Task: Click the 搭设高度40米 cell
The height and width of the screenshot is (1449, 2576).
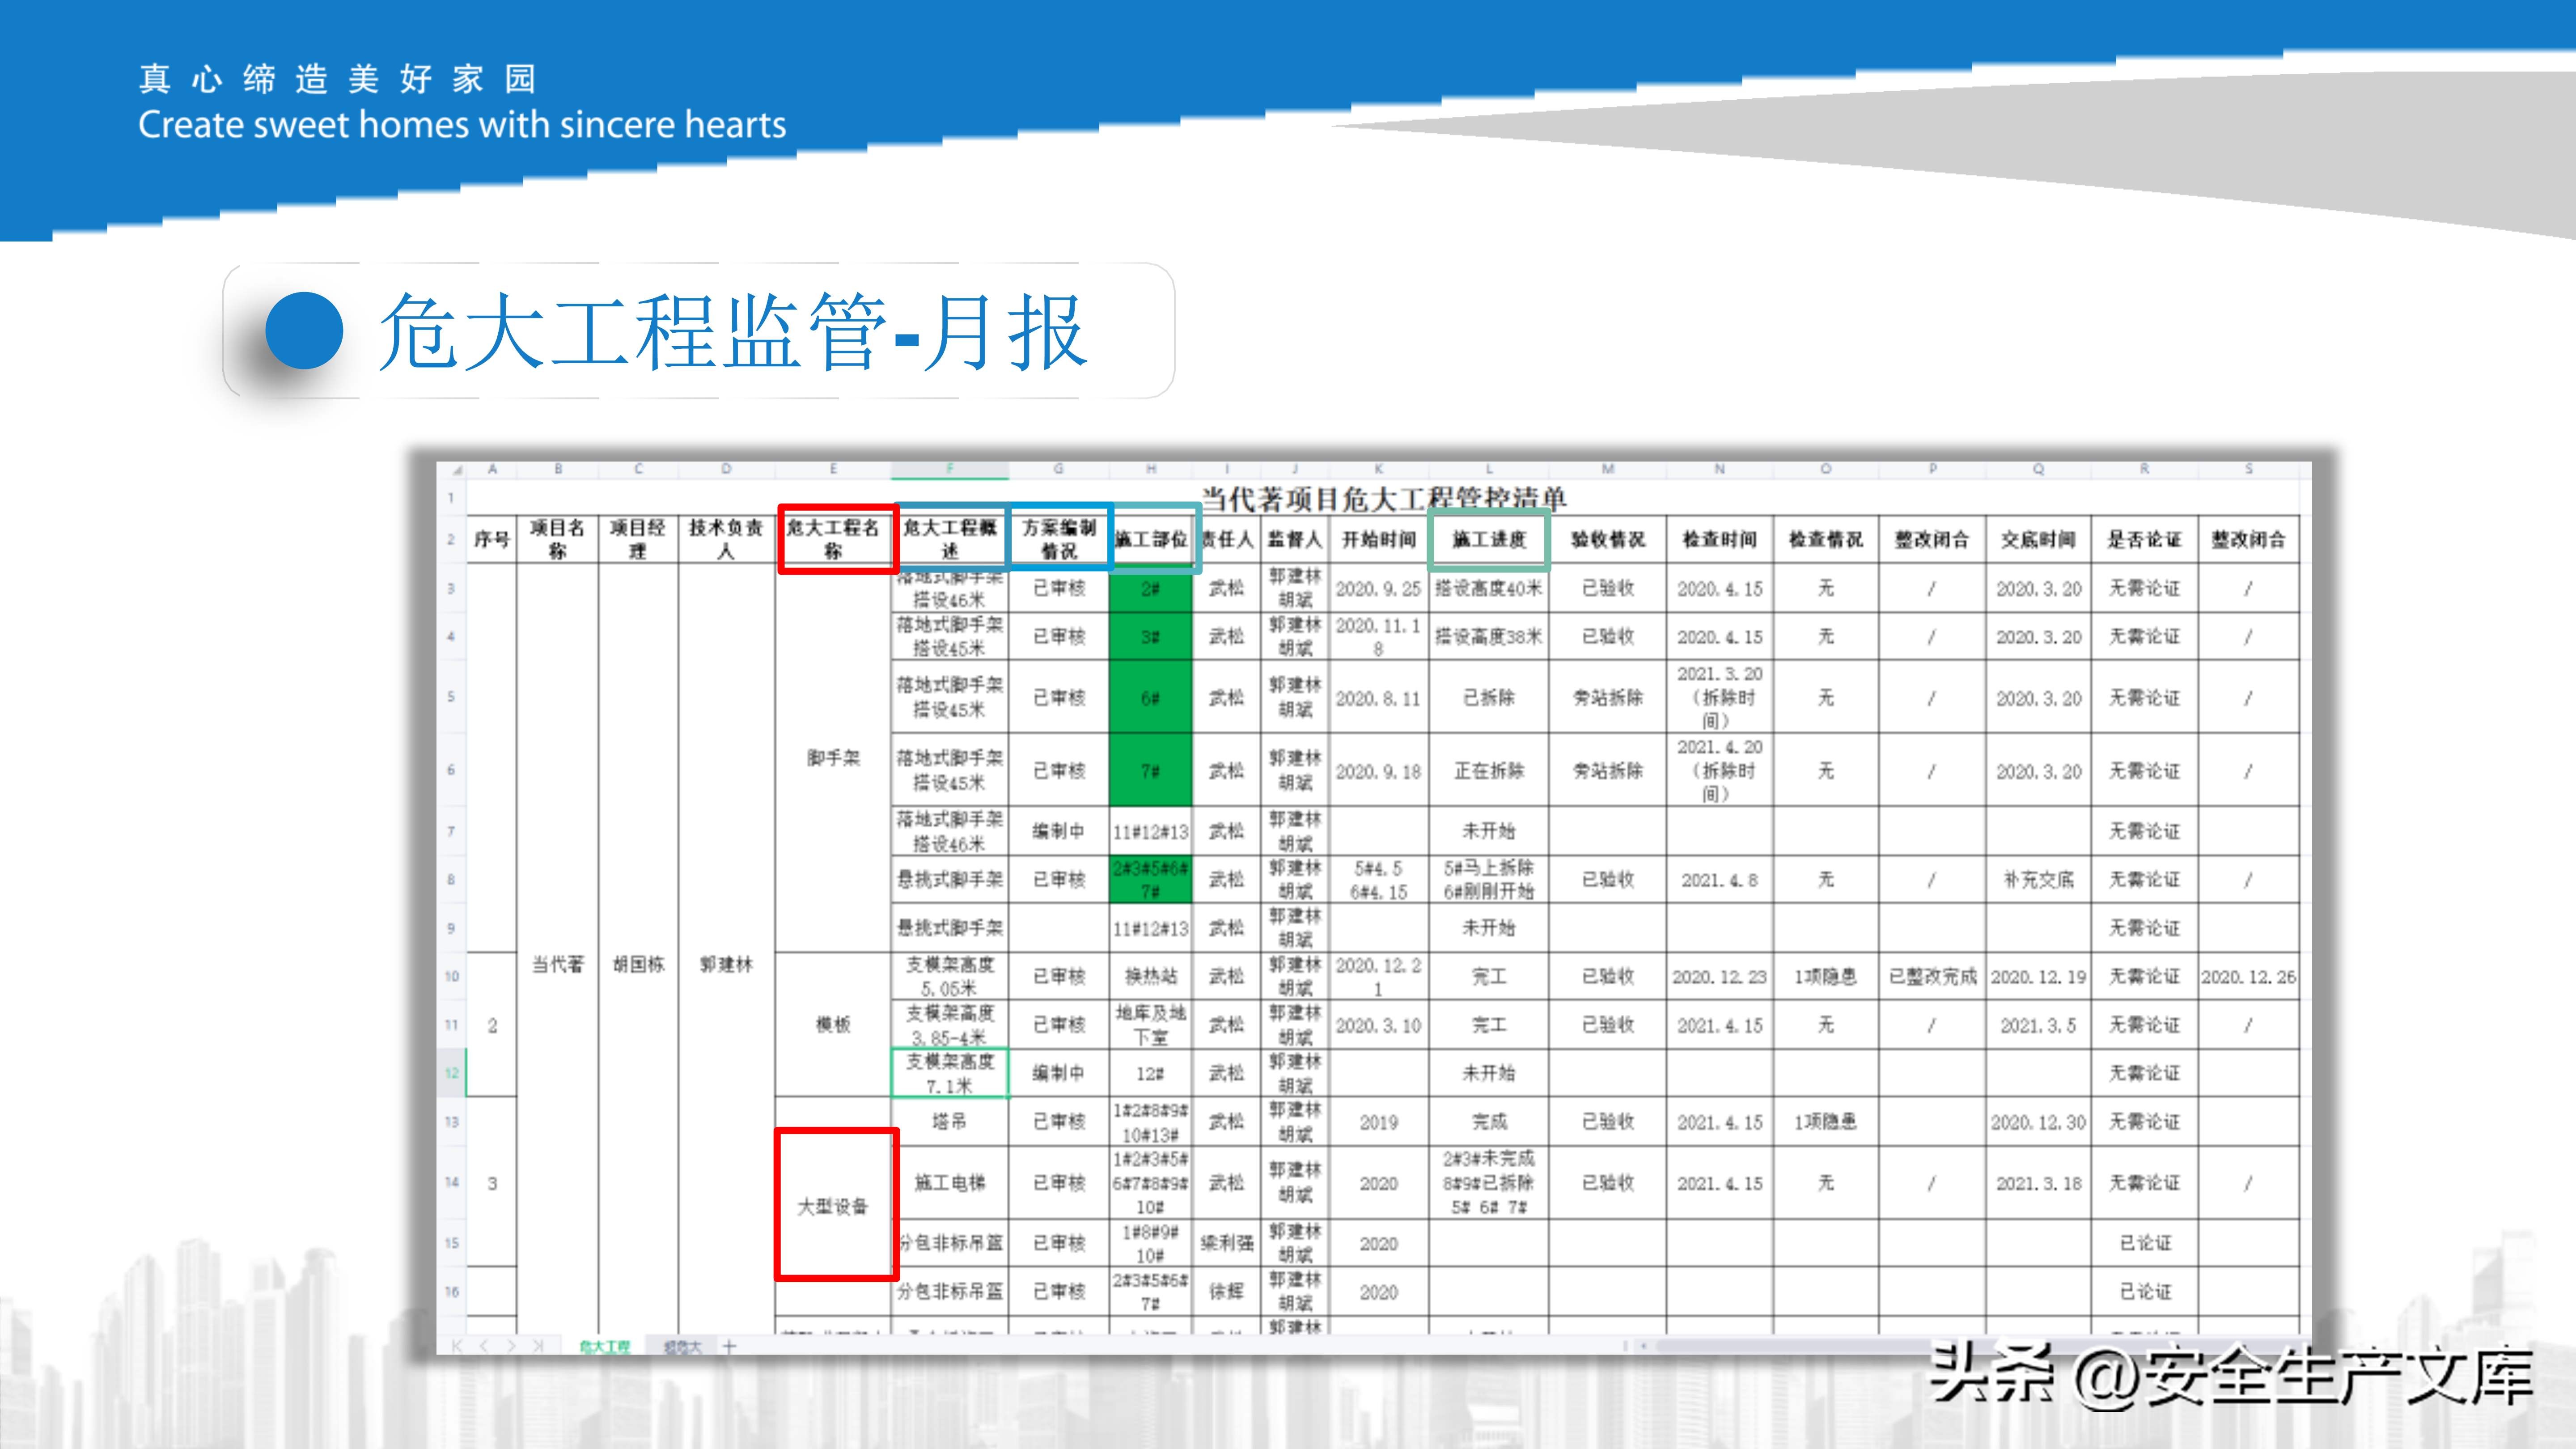Action: pyautogui.click(x=1489, y=589)
